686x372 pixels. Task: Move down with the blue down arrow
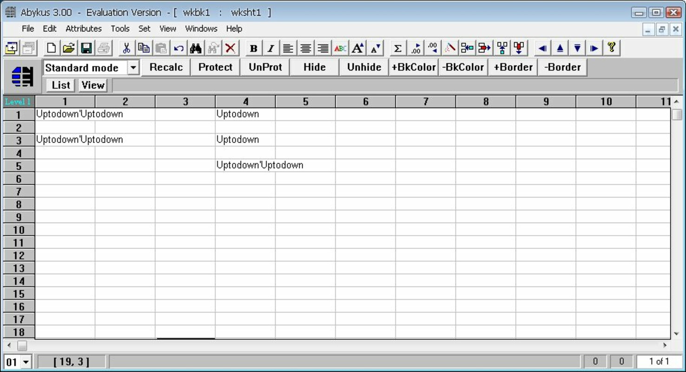tap(577, 48)
